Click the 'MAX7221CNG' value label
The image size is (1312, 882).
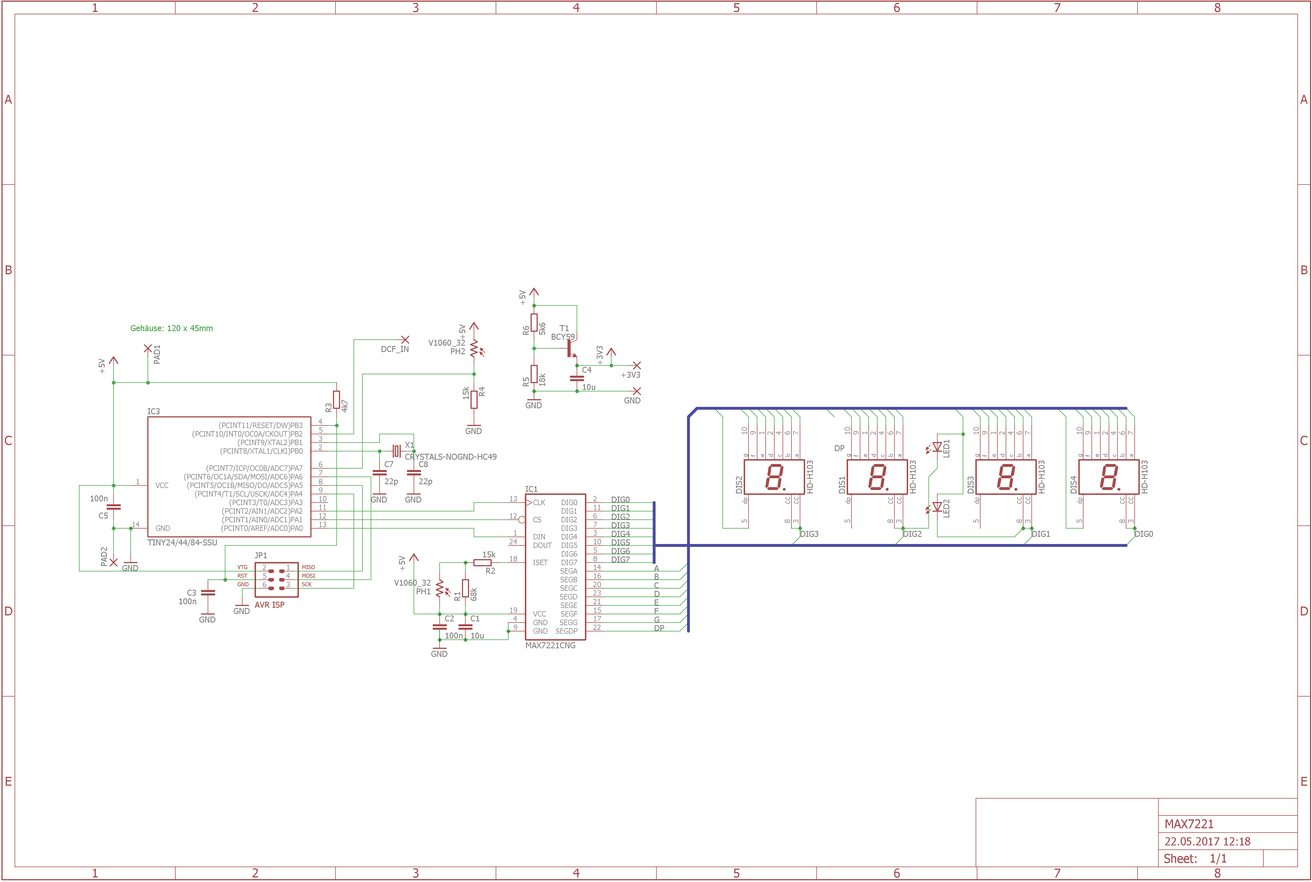tap(550, 646)
